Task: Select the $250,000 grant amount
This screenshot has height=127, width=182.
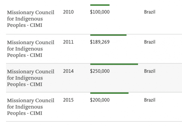Action: (100, 71)
